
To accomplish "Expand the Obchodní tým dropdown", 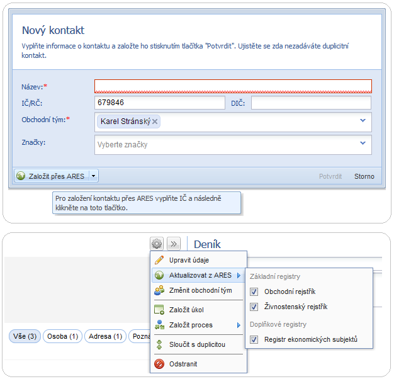I will click(363, 120).
